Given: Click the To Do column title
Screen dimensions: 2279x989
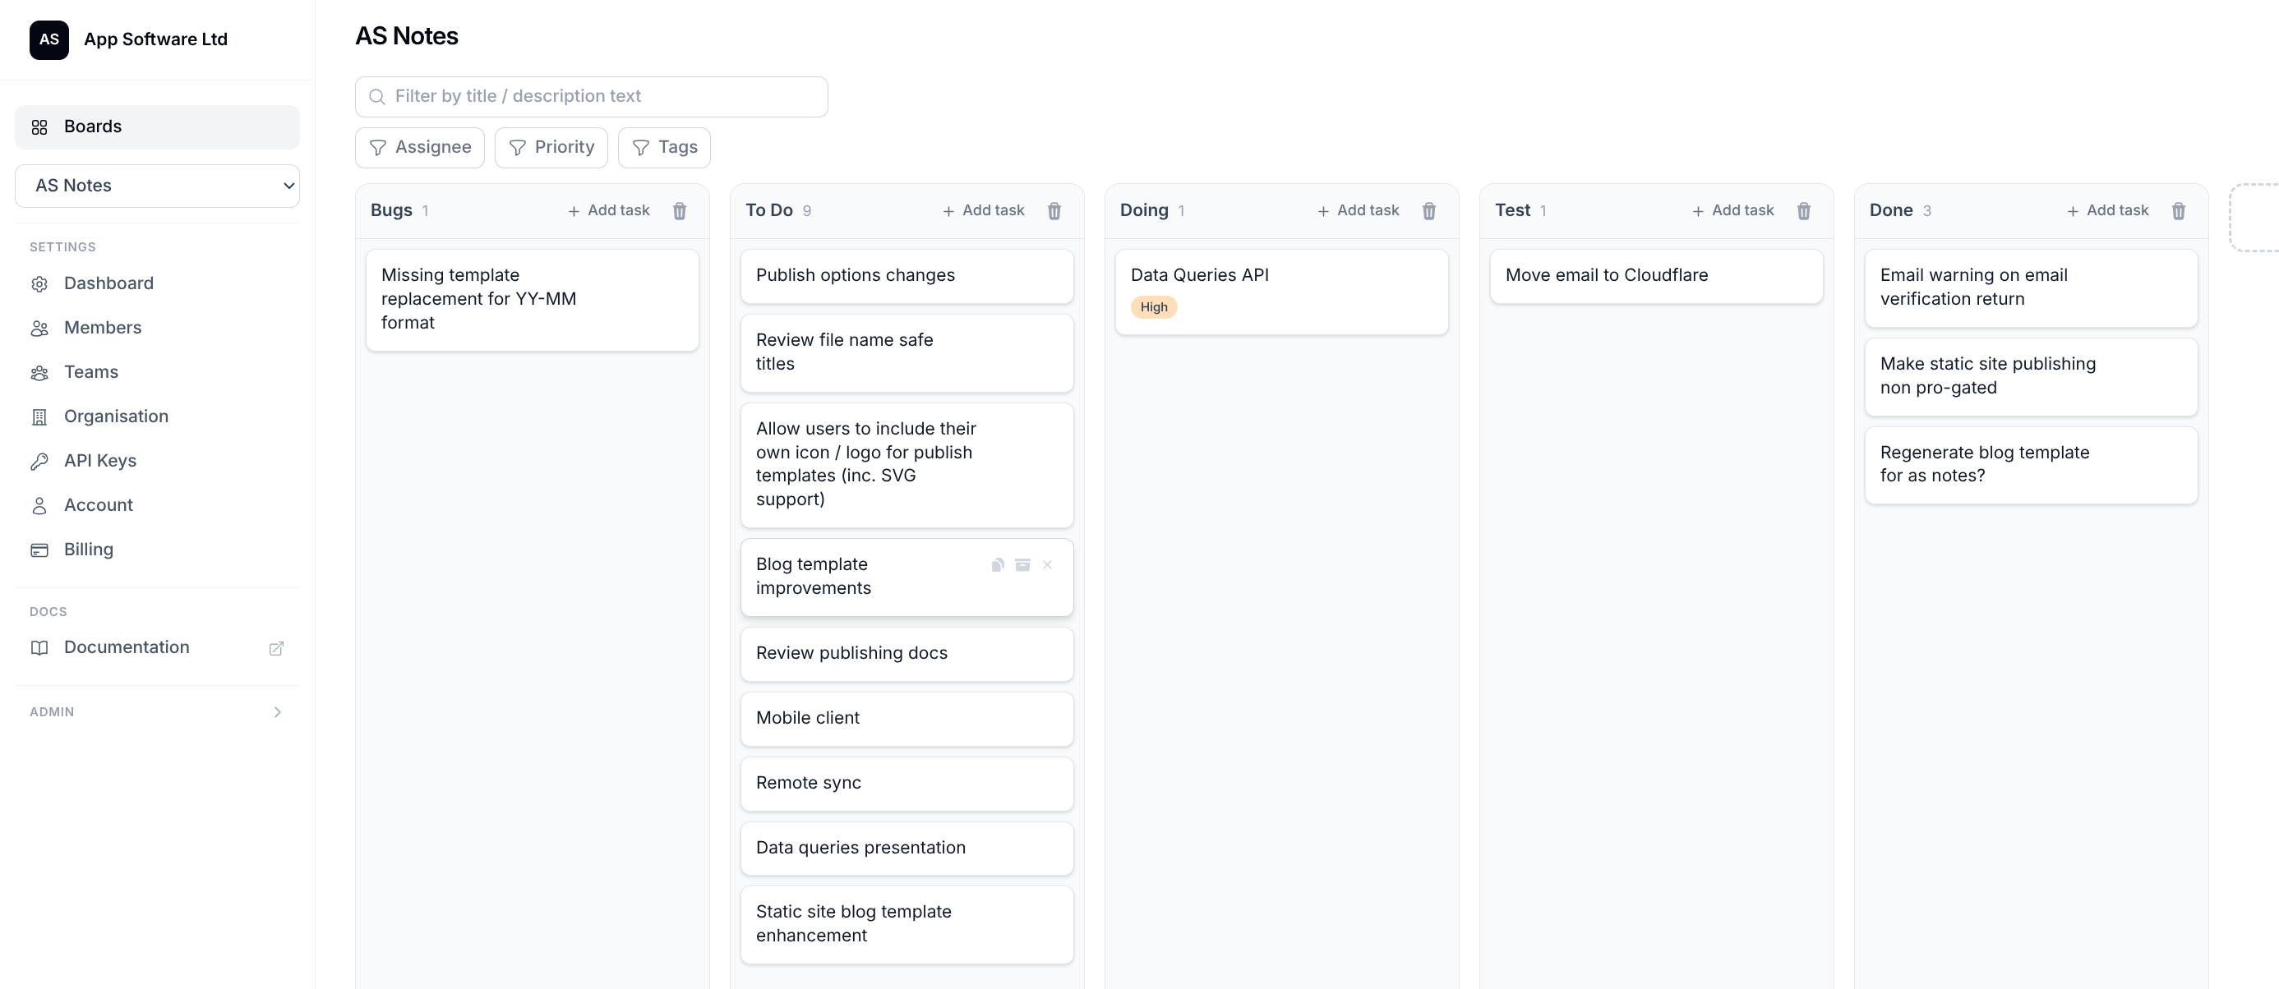Looking at the screenshot, I should [768, 210].
